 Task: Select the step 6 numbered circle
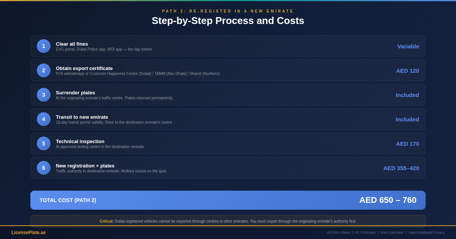coord(44,168)
